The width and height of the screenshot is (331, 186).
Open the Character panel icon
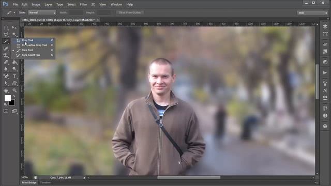pos(325,90)
